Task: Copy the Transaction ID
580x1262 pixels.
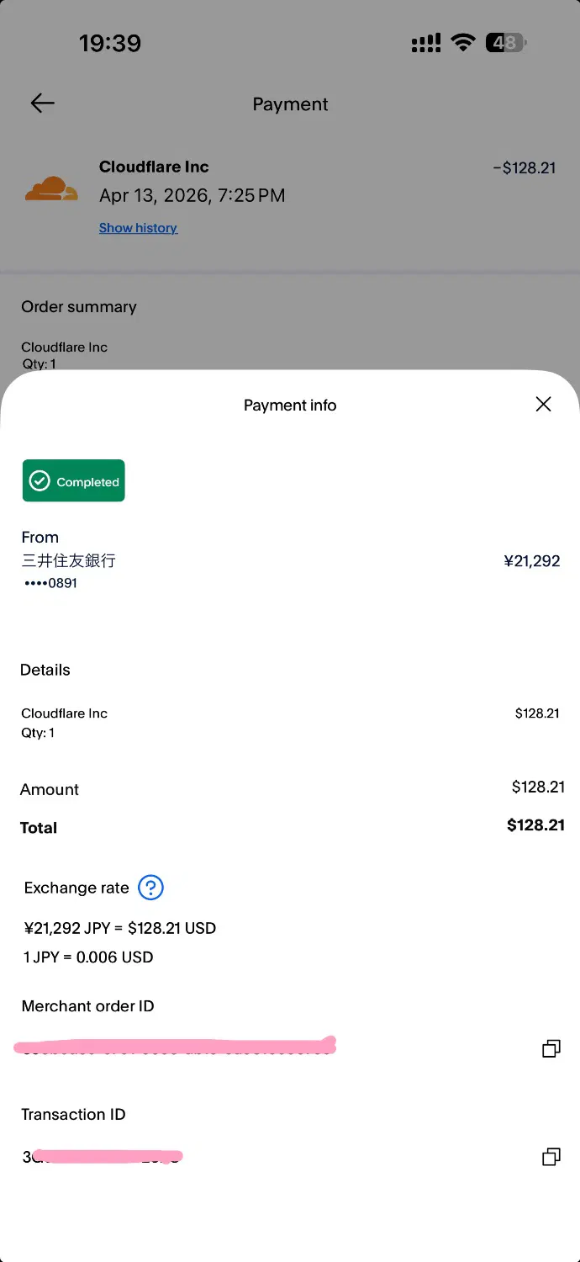Action: click(x=551, y=1157)
